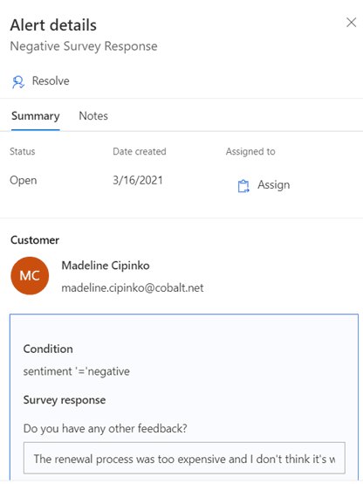The image size is (363, 484).
Task: Click the Resolve person icon
Action: tap(18, 82)
